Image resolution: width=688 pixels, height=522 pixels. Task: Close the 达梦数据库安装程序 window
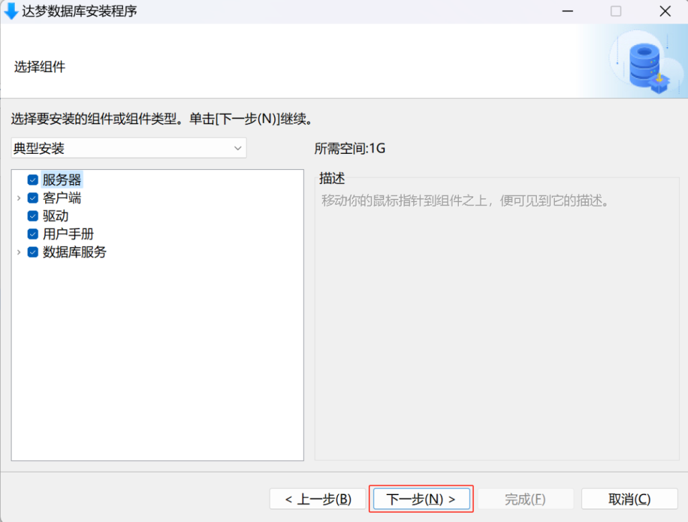point(665,11)
